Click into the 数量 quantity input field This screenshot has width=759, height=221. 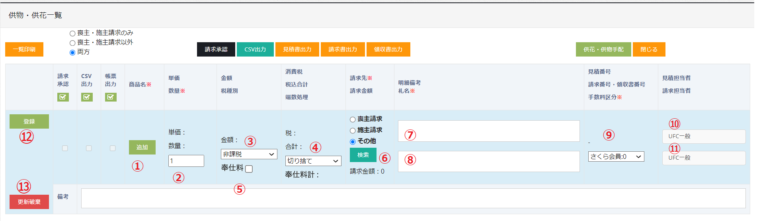coord(186,161)
